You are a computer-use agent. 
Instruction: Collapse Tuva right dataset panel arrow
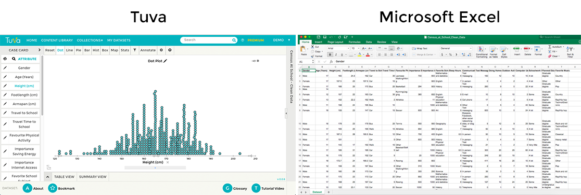point(286,113)
